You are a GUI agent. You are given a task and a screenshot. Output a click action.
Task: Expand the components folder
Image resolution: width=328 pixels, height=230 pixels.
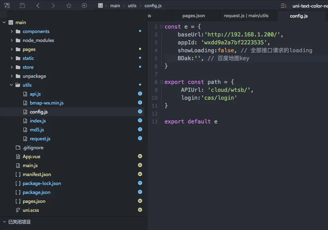pos(12,31)
